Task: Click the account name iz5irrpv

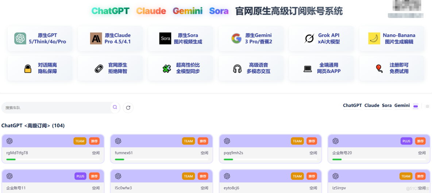Action: [339, 188]
